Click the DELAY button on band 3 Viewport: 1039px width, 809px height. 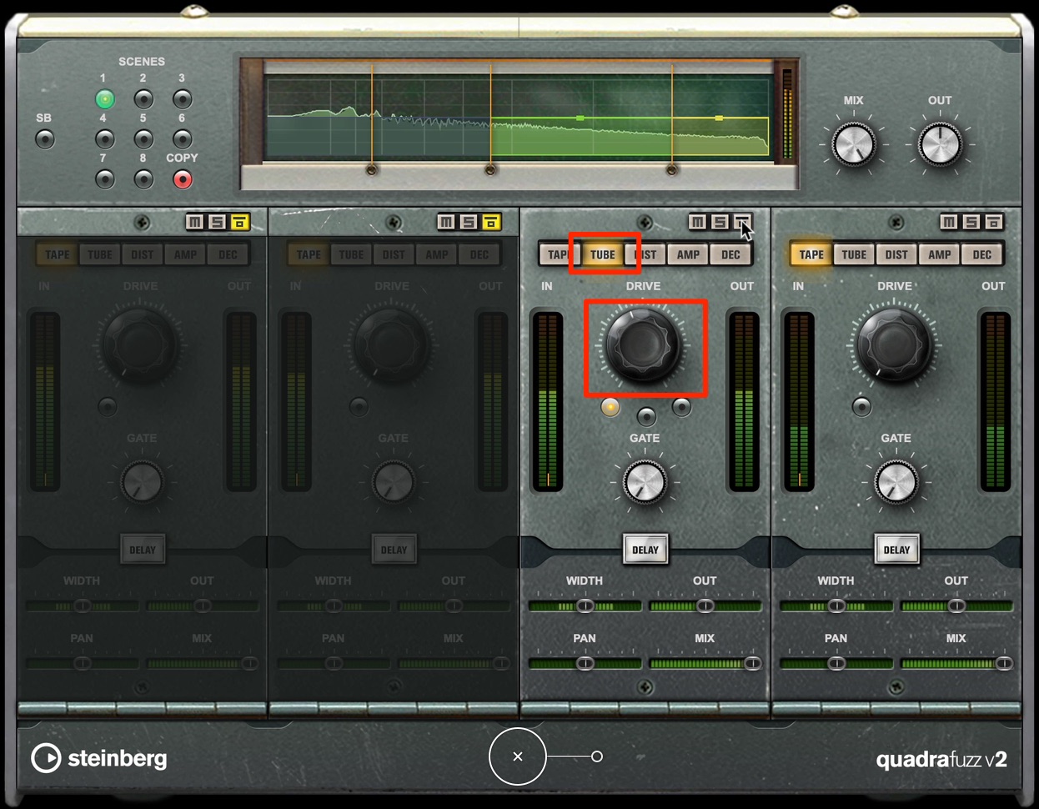coord(645,550)
